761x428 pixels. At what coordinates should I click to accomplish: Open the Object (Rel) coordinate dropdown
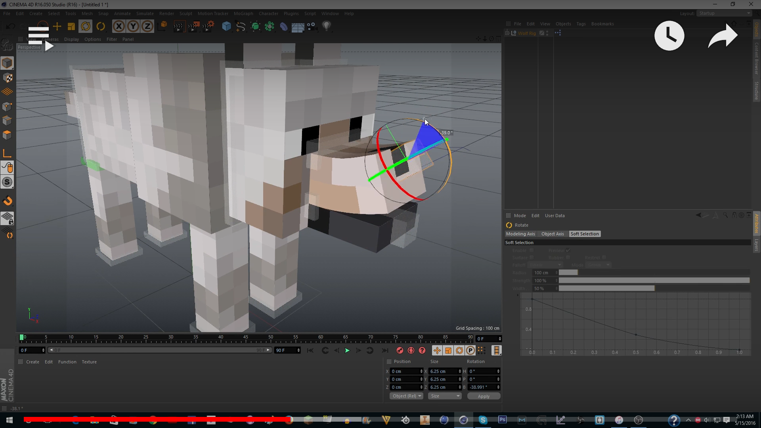(406, 396)
